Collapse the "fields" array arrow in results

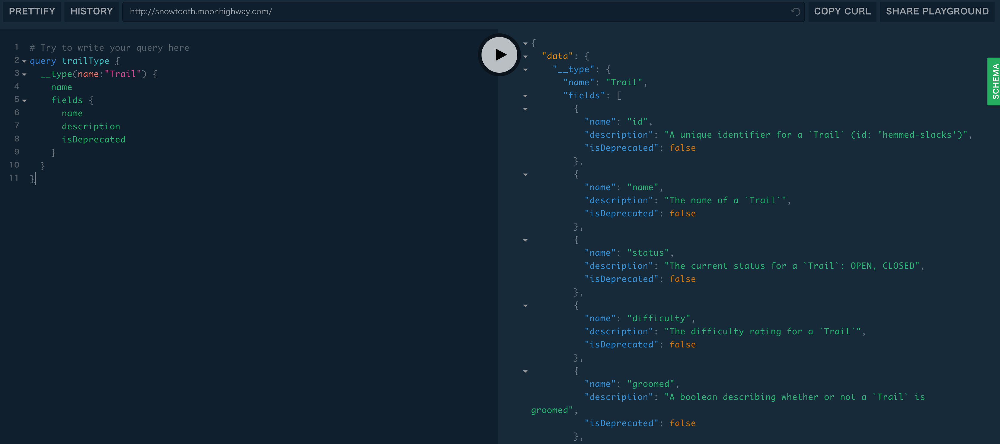[525, 96]
